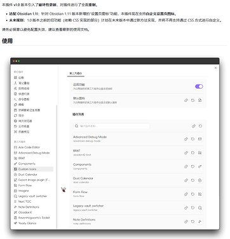
Task: Open 白板 core plugin in the sidebar
Action: coord(19,78)
